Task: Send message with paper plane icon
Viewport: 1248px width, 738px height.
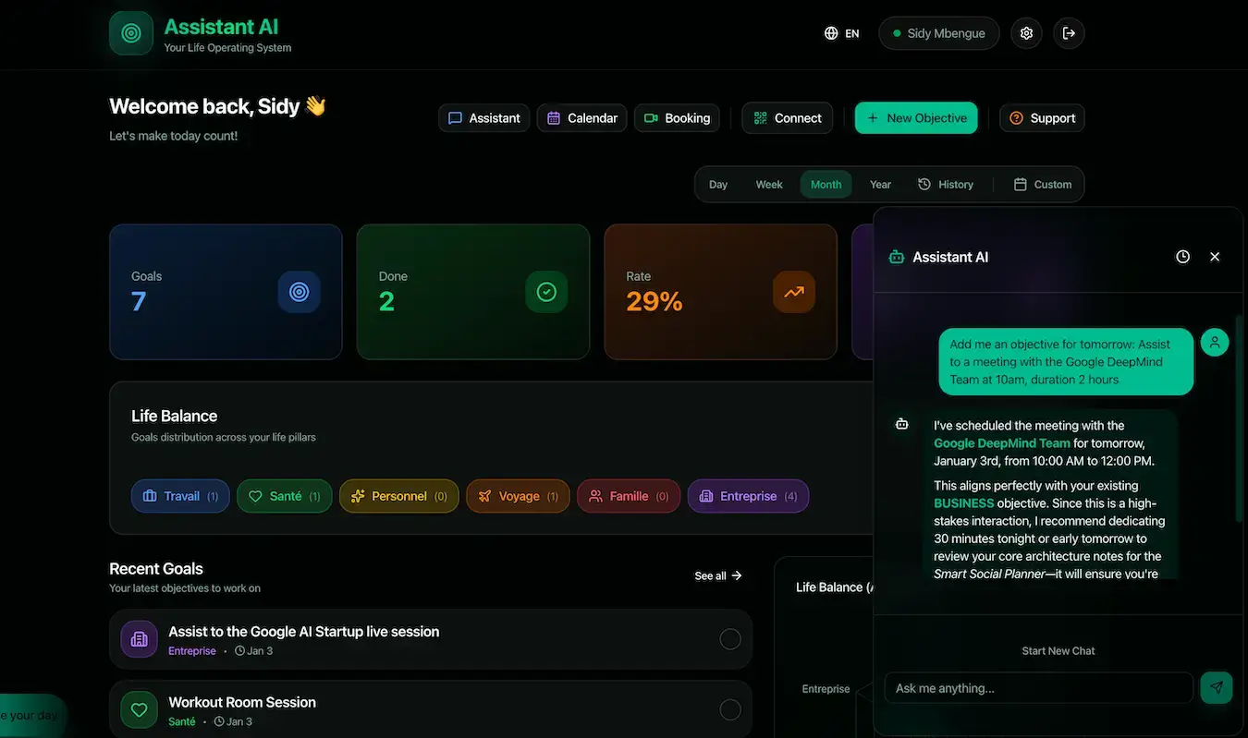Action: pyautogui.click(x=1216, y=687)
